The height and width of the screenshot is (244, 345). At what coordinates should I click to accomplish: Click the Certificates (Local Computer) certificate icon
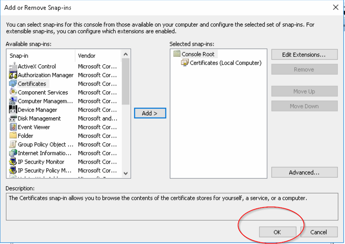pyautogui.click(x=185, y=62)
